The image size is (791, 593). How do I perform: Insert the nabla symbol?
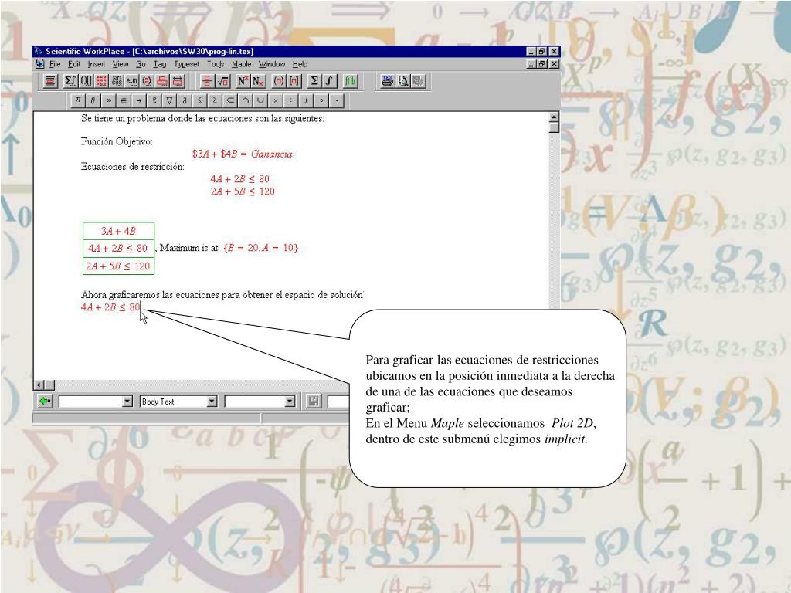[x=169, y=100]
